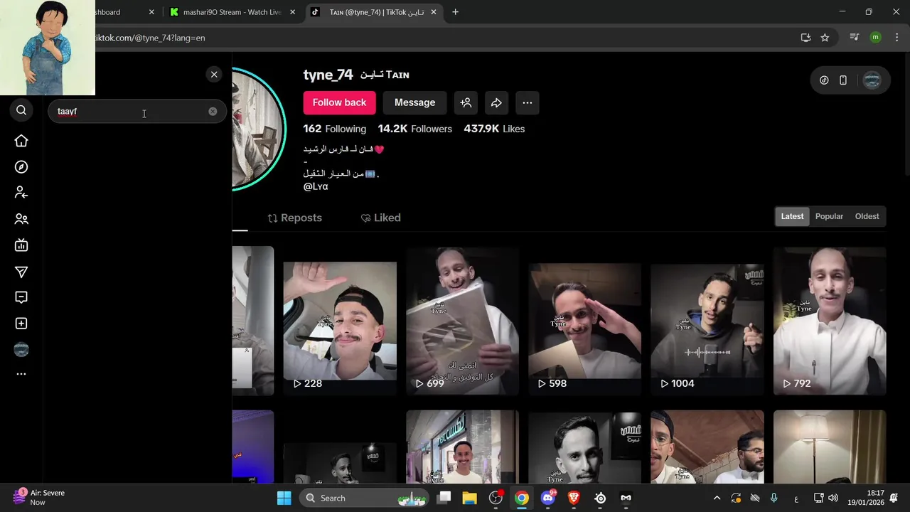Open the @Lyα mention in bio
This screenshot has height=512, width=910.
(316, 186)
